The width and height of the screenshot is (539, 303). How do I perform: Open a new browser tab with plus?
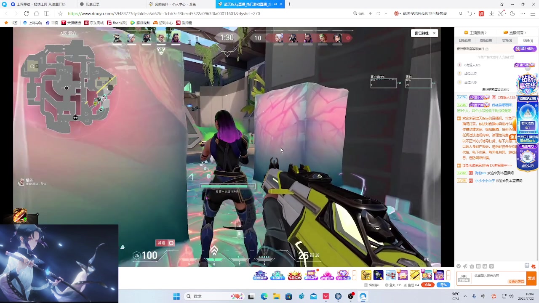pos(289,4)
